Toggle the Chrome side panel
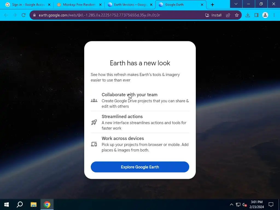The width and height of the screenshot is (280, 210). [x=256, y=15]
